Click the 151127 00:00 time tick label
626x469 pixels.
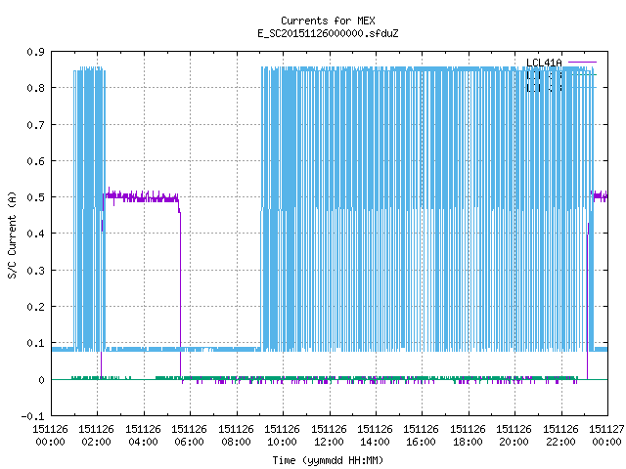click(606, 436)
